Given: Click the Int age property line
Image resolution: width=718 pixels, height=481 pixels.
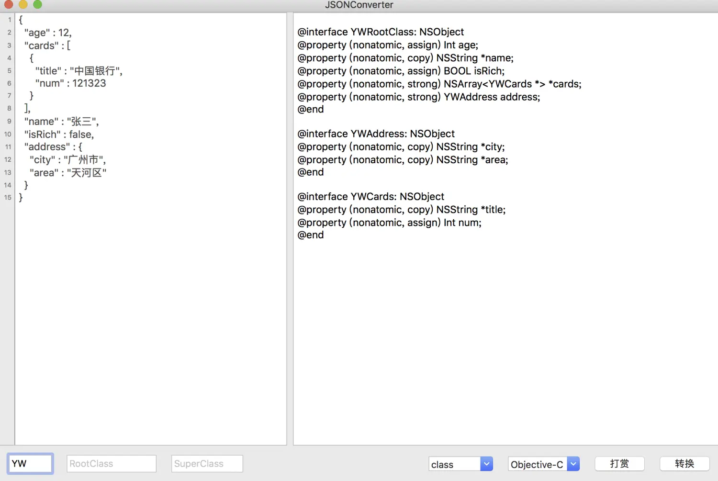Looking at the screenshot, I should tap(388, 45).
